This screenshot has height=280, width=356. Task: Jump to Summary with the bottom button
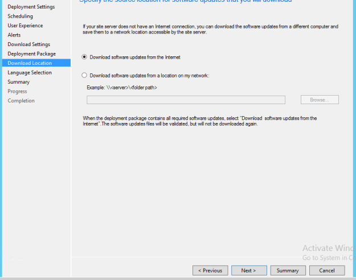tap(288, 270)
